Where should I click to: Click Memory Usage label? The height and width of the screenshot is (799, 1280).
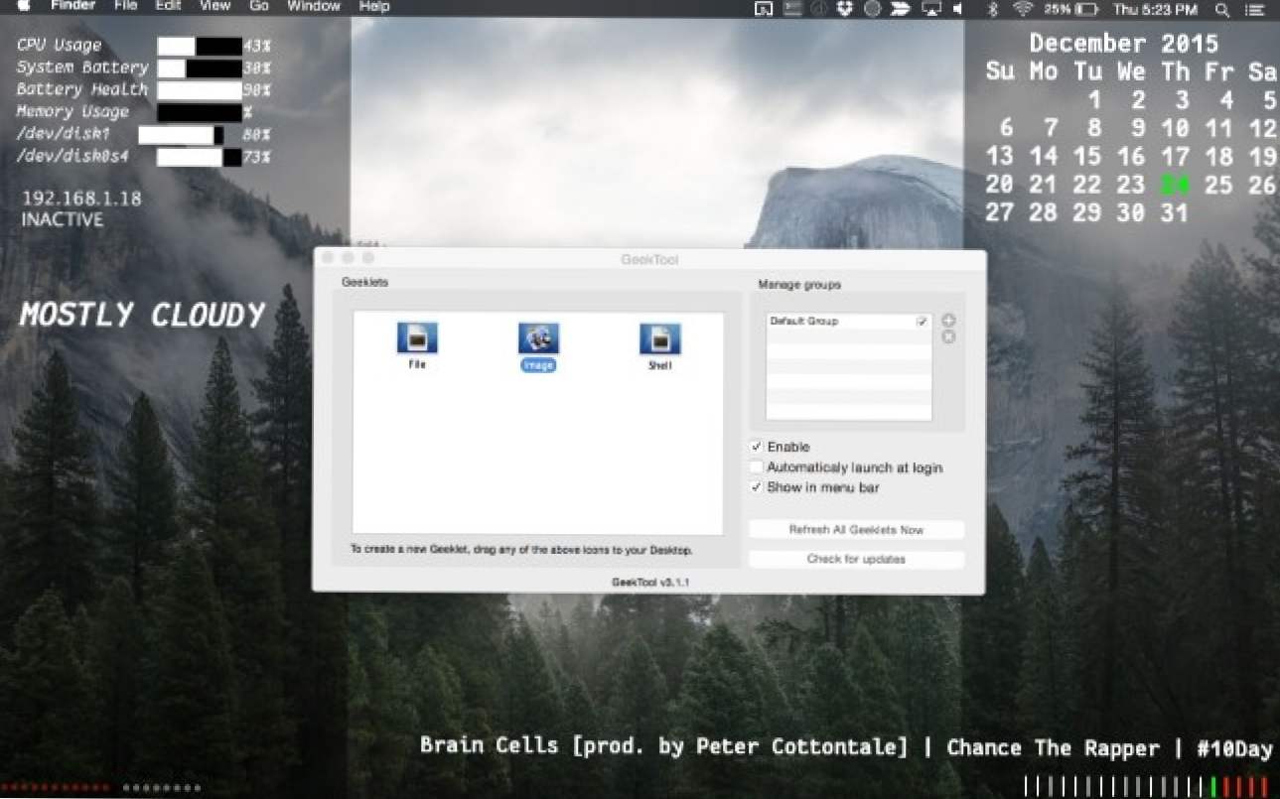(72, 111)
